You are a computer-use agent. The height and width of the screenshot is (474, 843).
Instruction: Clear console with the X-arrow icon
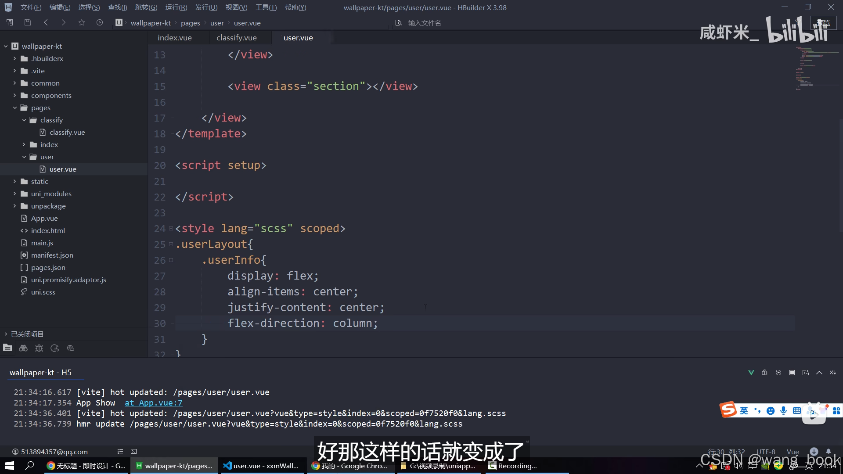click(833, 373)
